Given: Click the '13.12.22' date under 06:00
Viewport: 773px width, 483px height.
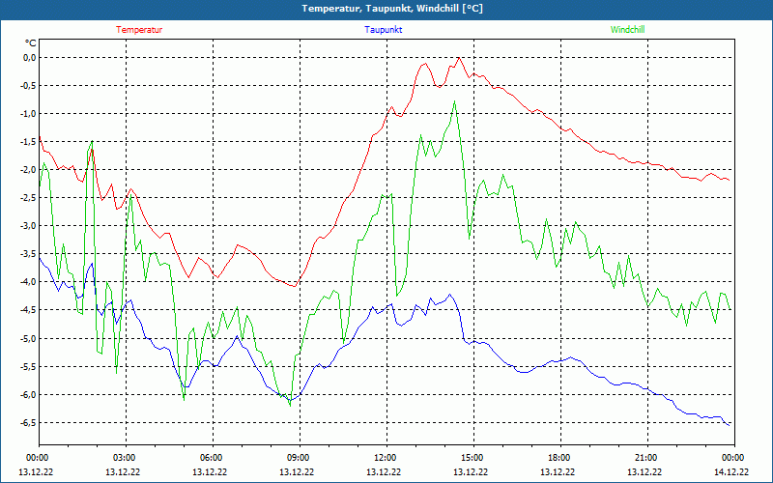Looking at the screenshot, I should point(210,471).
